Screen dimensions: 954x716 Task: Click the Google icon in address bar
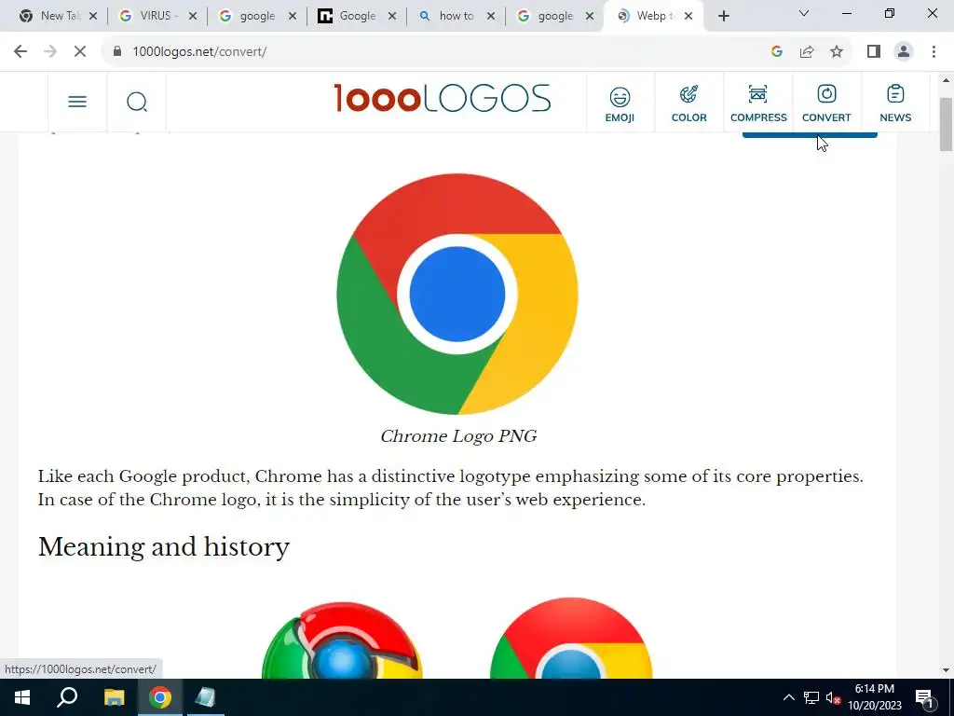pyautogui.click(x=776, y=52)
